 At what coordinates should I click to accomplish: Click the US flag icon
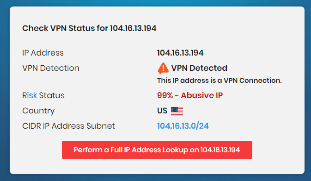tap(177, 112)
